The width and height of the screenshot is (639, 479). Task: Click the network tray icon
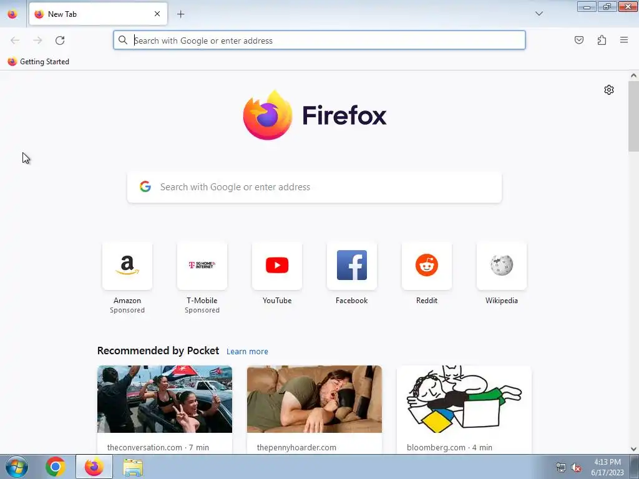pyautogui.click(x=561, y=468)
